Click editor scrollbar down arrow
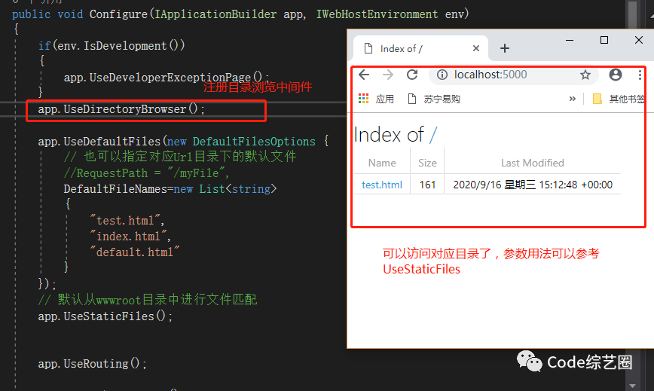This screenshot has height=391, width=654. coord(632,386)
